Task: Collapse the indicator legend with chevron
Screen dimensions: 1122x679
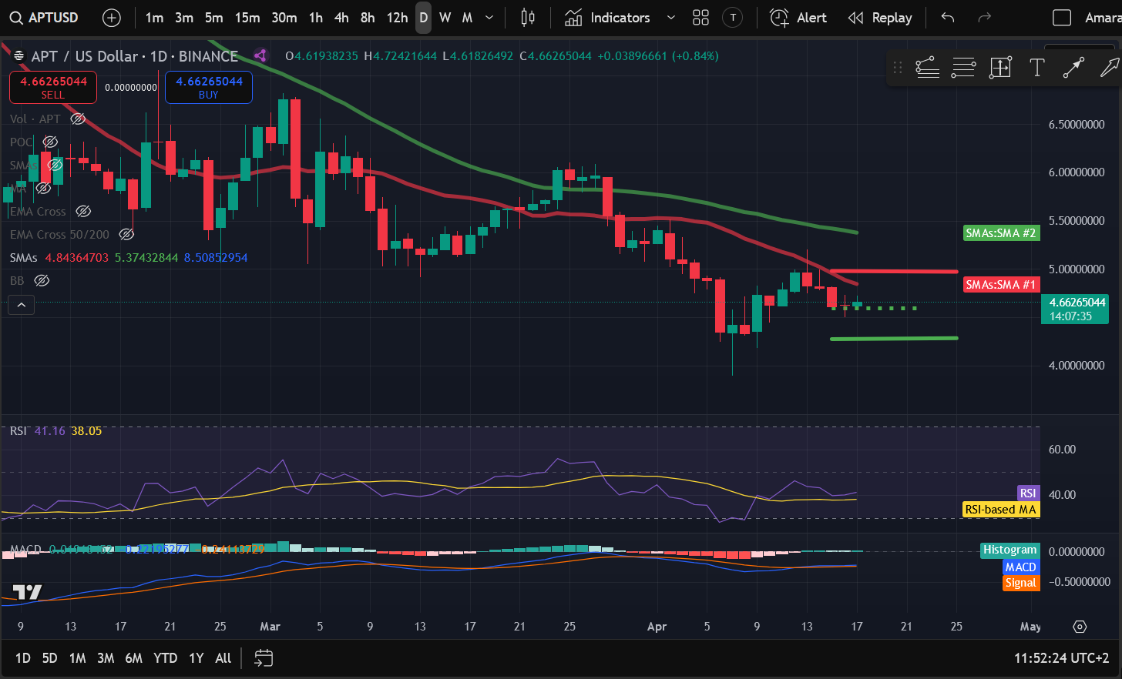Action: tap(22, 306)
